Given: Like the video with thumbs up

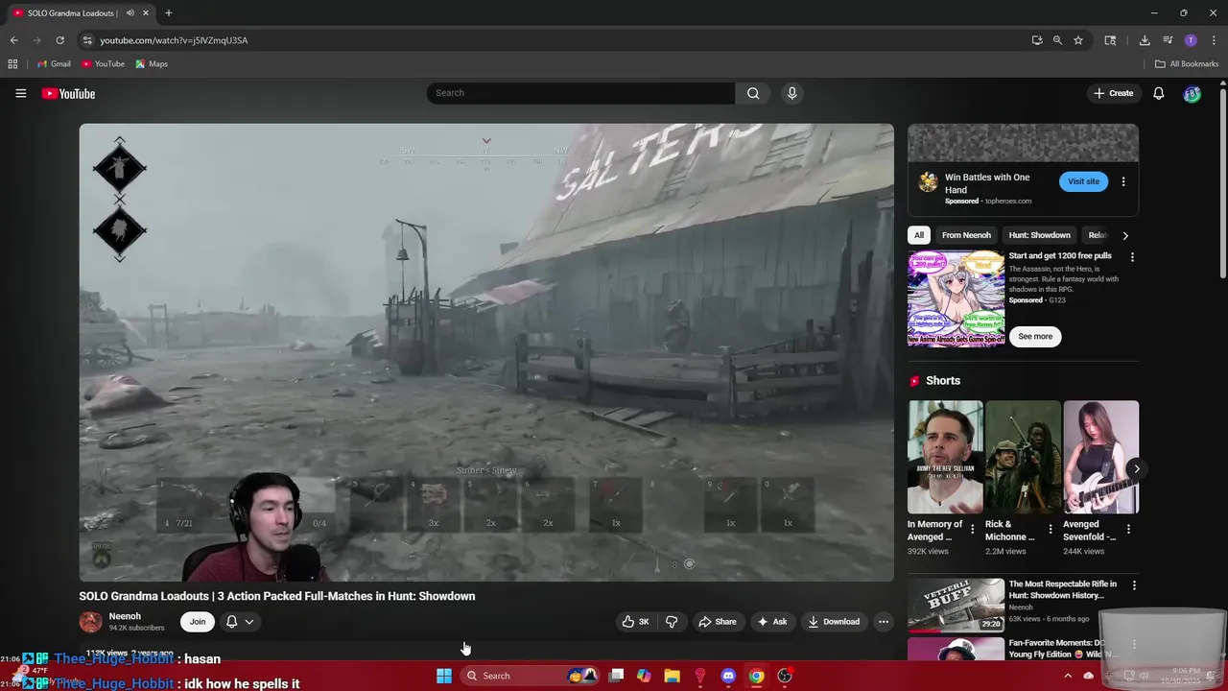Looking at the screenshot, I should 635,622.
